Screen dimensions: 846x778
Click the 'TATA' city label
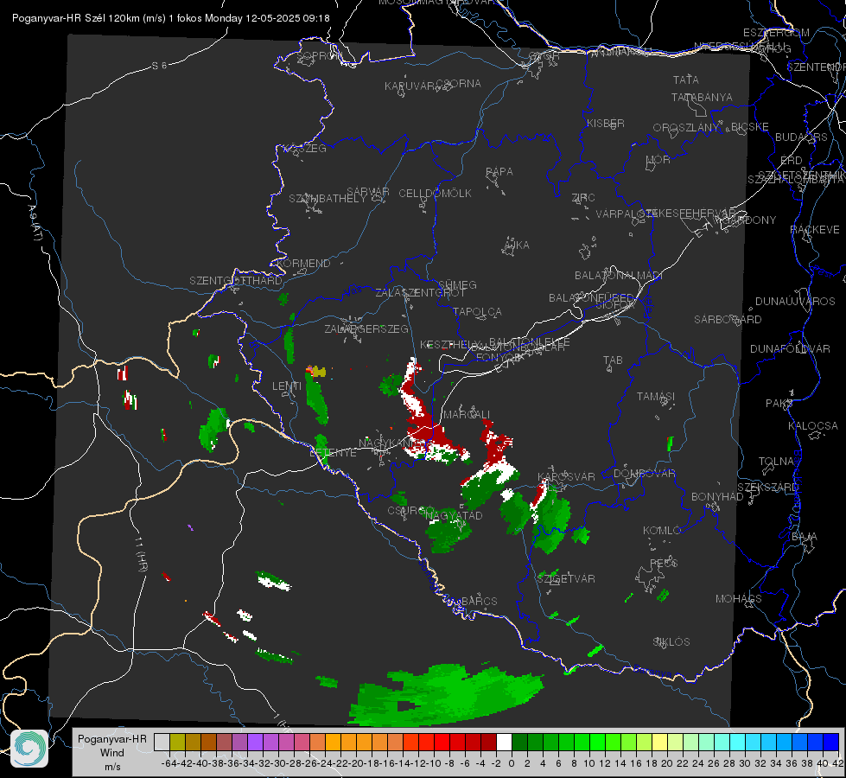coord(686,80)
